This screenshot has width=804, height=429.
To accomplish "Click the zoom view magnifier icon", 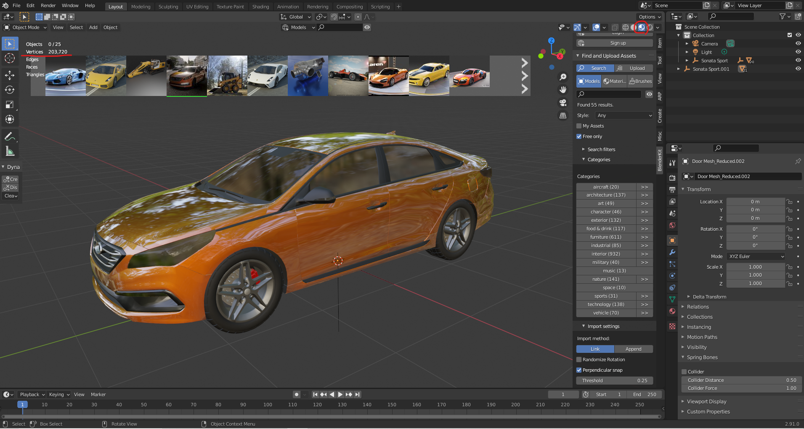I will 563,77.
